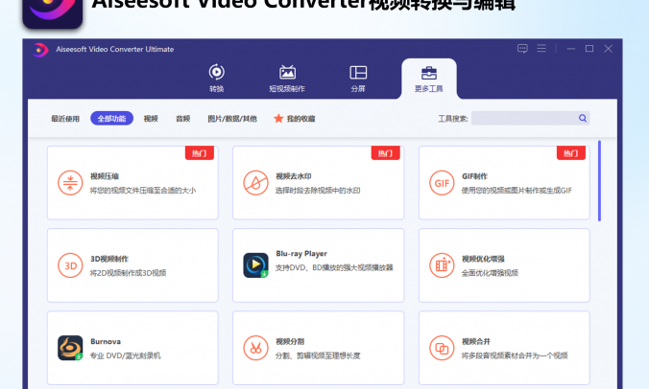Click description 支持DVD、BD播放的强大视频播放器
This screenshot has width=649, height=389.
coord(334,267)
